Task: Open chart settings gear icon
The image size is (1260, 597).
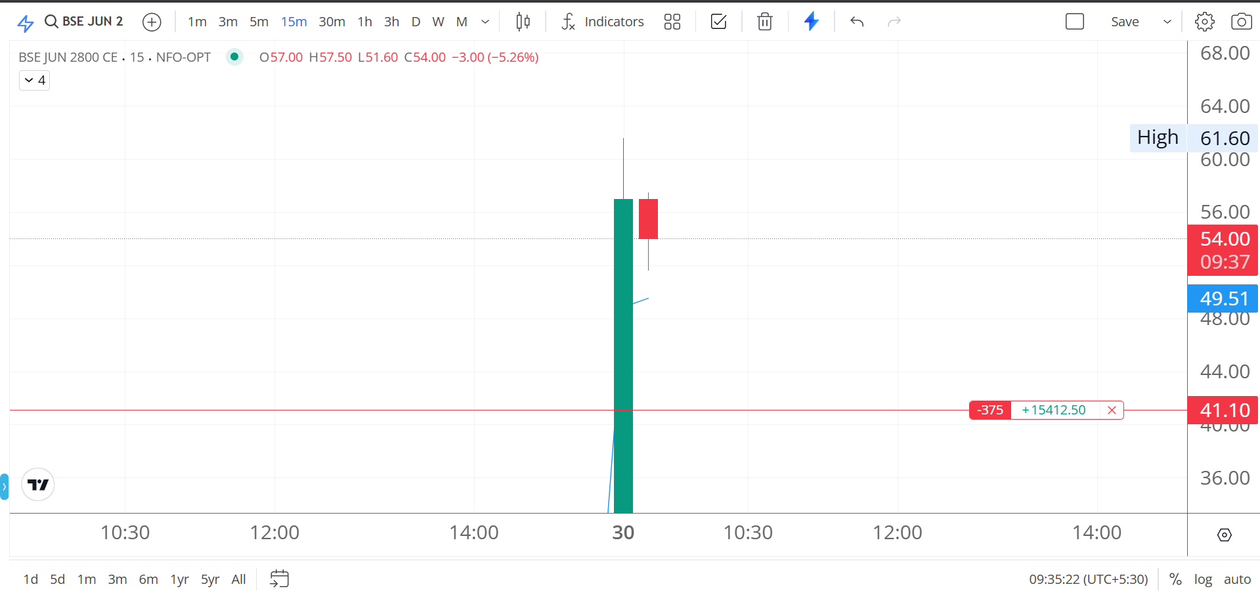Action: tap(1204, 22)
